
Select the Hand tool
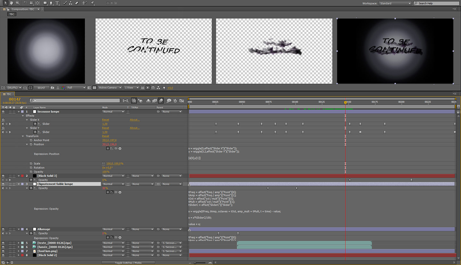12,3
